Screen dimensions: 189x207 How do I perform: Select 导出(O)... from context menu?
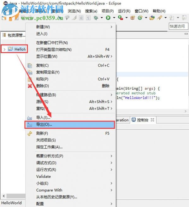[x=71, y=124]
